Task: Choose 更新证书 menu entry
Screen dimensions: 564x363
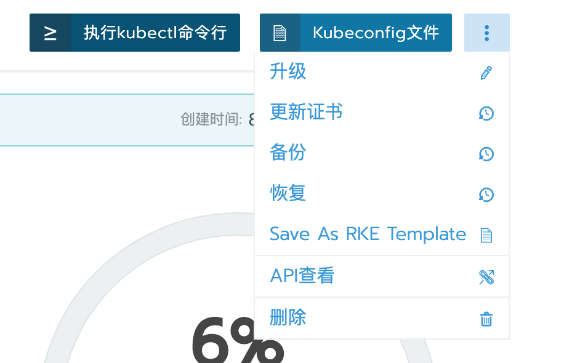Action: [x=382, y=113]
